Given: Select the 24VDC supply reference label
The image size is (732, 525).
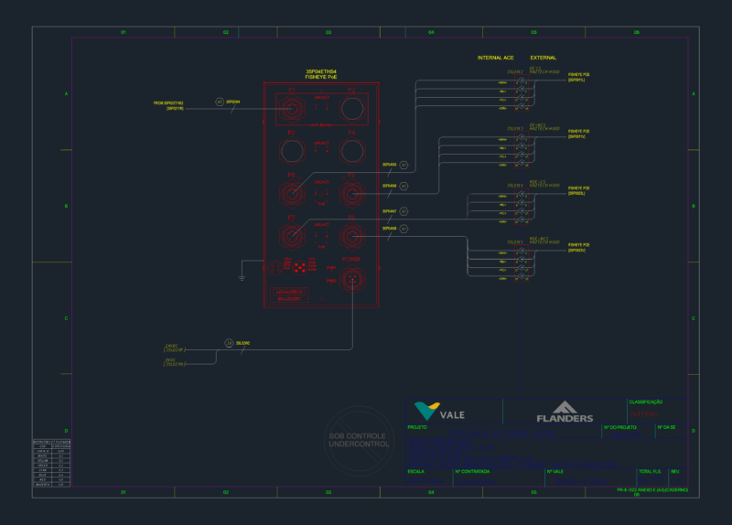Looking at the screenshot, I should click(x=175, y=348).
